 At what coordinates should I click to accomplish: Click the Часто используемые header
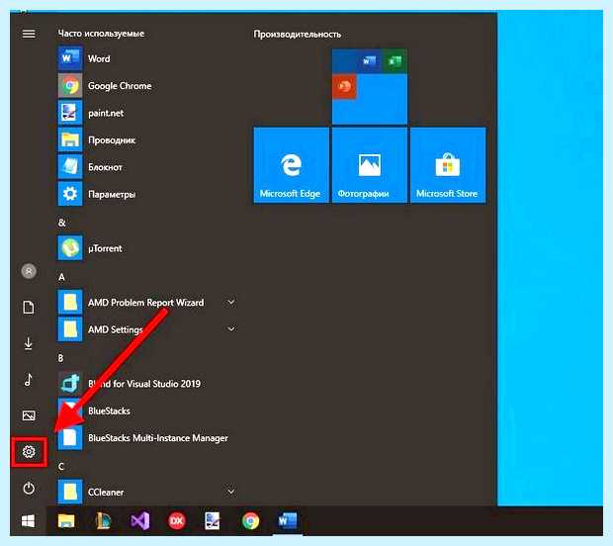(x=101, y=34)
